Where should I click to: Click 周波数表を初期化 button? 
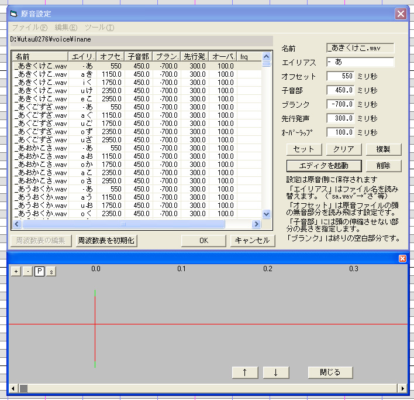106,241
